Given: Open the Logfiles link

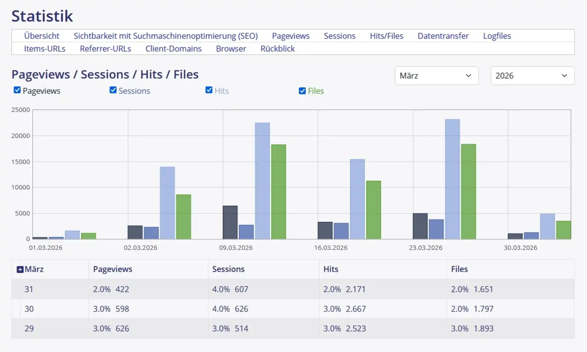Looking at the screenshot, I should (497, 36).
